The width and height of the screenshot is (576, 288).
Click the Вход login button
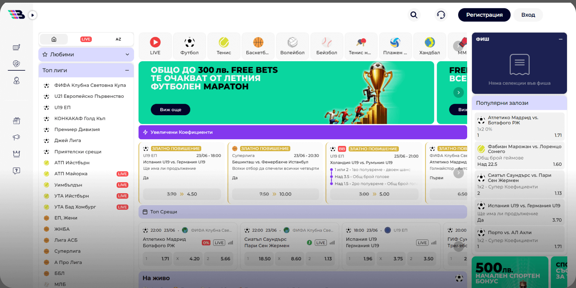[528, 15]
